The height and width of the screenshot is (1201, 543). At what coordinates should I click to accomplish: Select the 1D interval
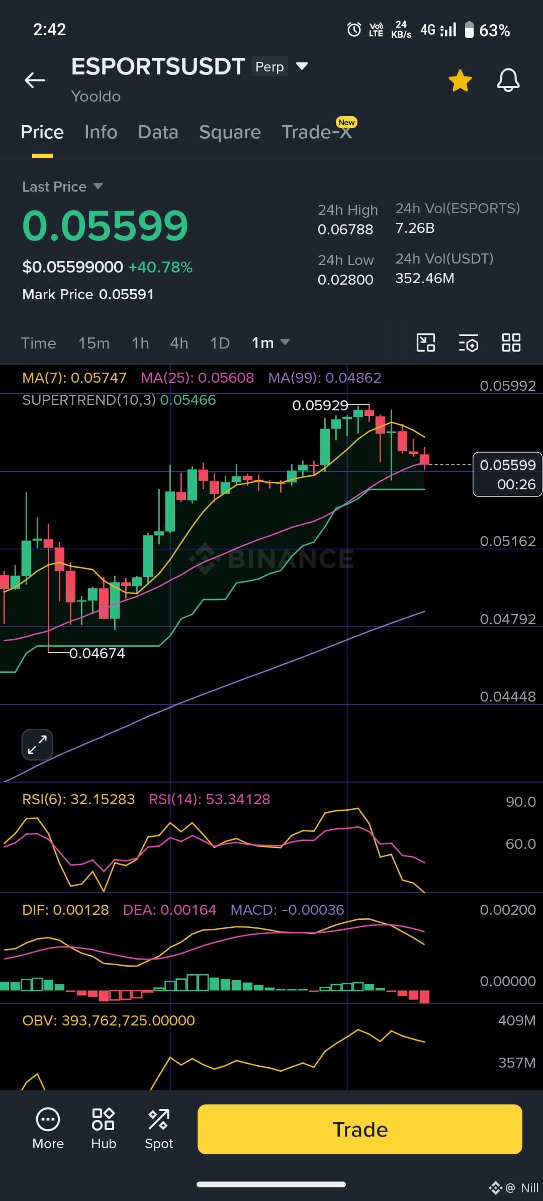220,343
